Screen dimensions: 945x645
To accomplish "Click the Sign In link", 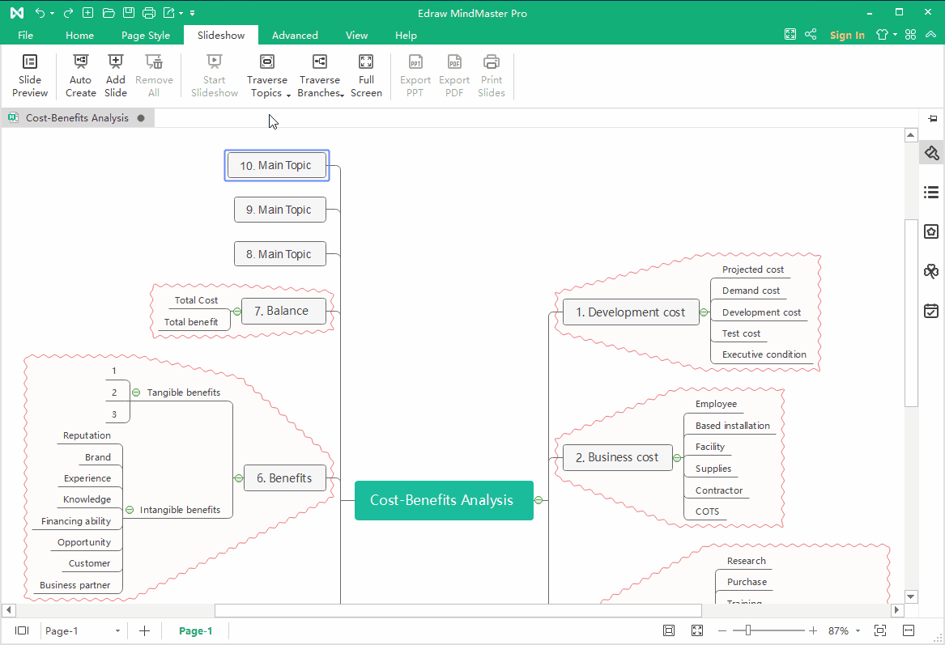I will click(847, 36).
